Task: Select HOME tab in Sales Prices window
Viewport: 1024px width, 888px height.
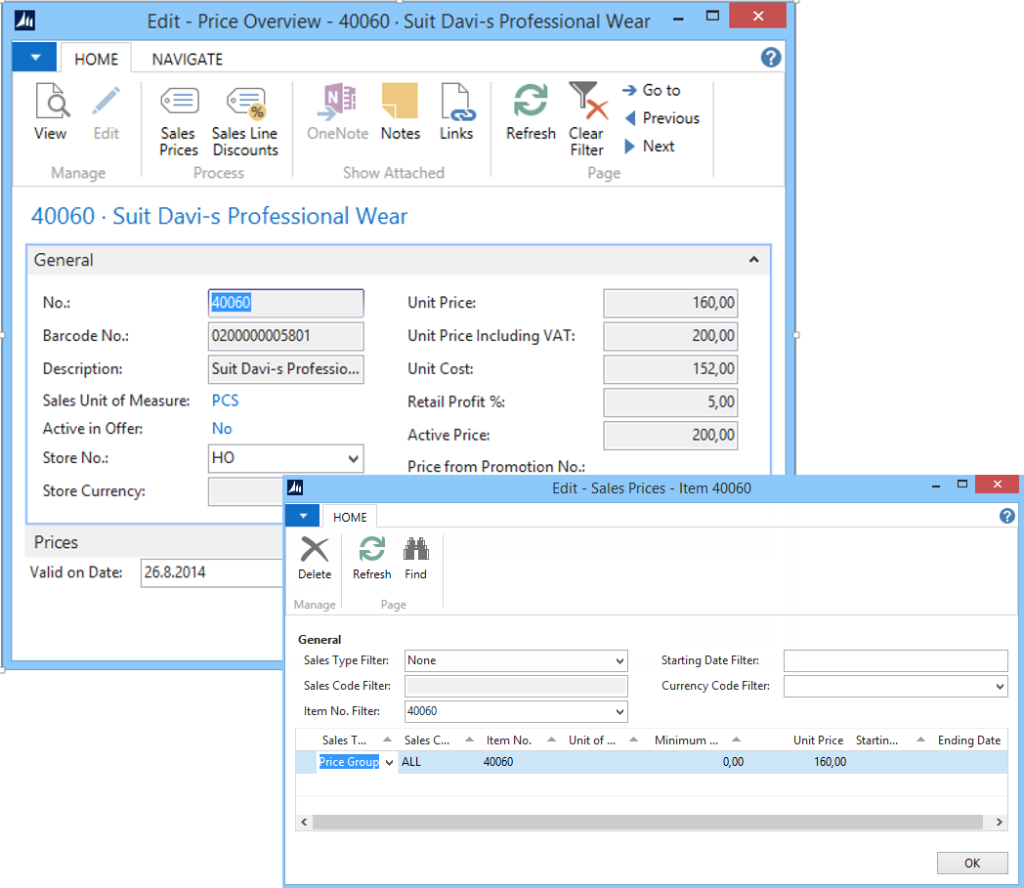Action: (x=350, y=518)
